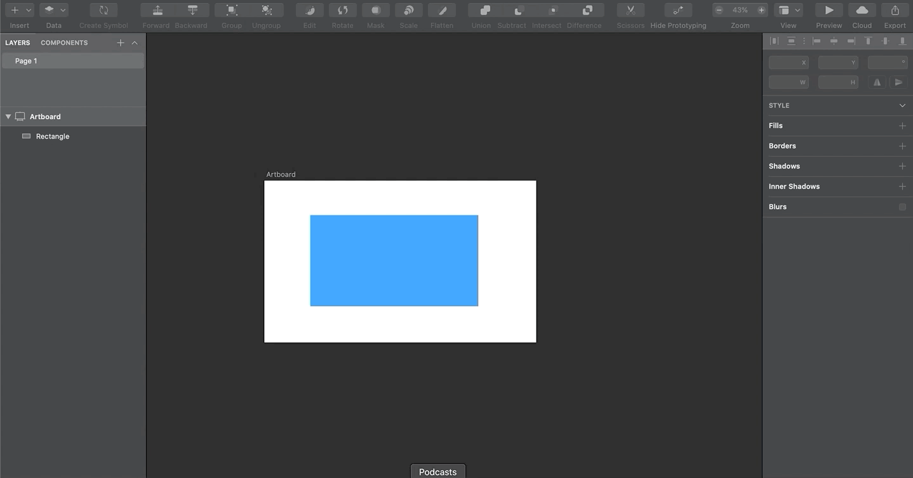Screen dimensions: 913x478
Task: Add a new Fill with the plus button
Action: pos(902,125)
